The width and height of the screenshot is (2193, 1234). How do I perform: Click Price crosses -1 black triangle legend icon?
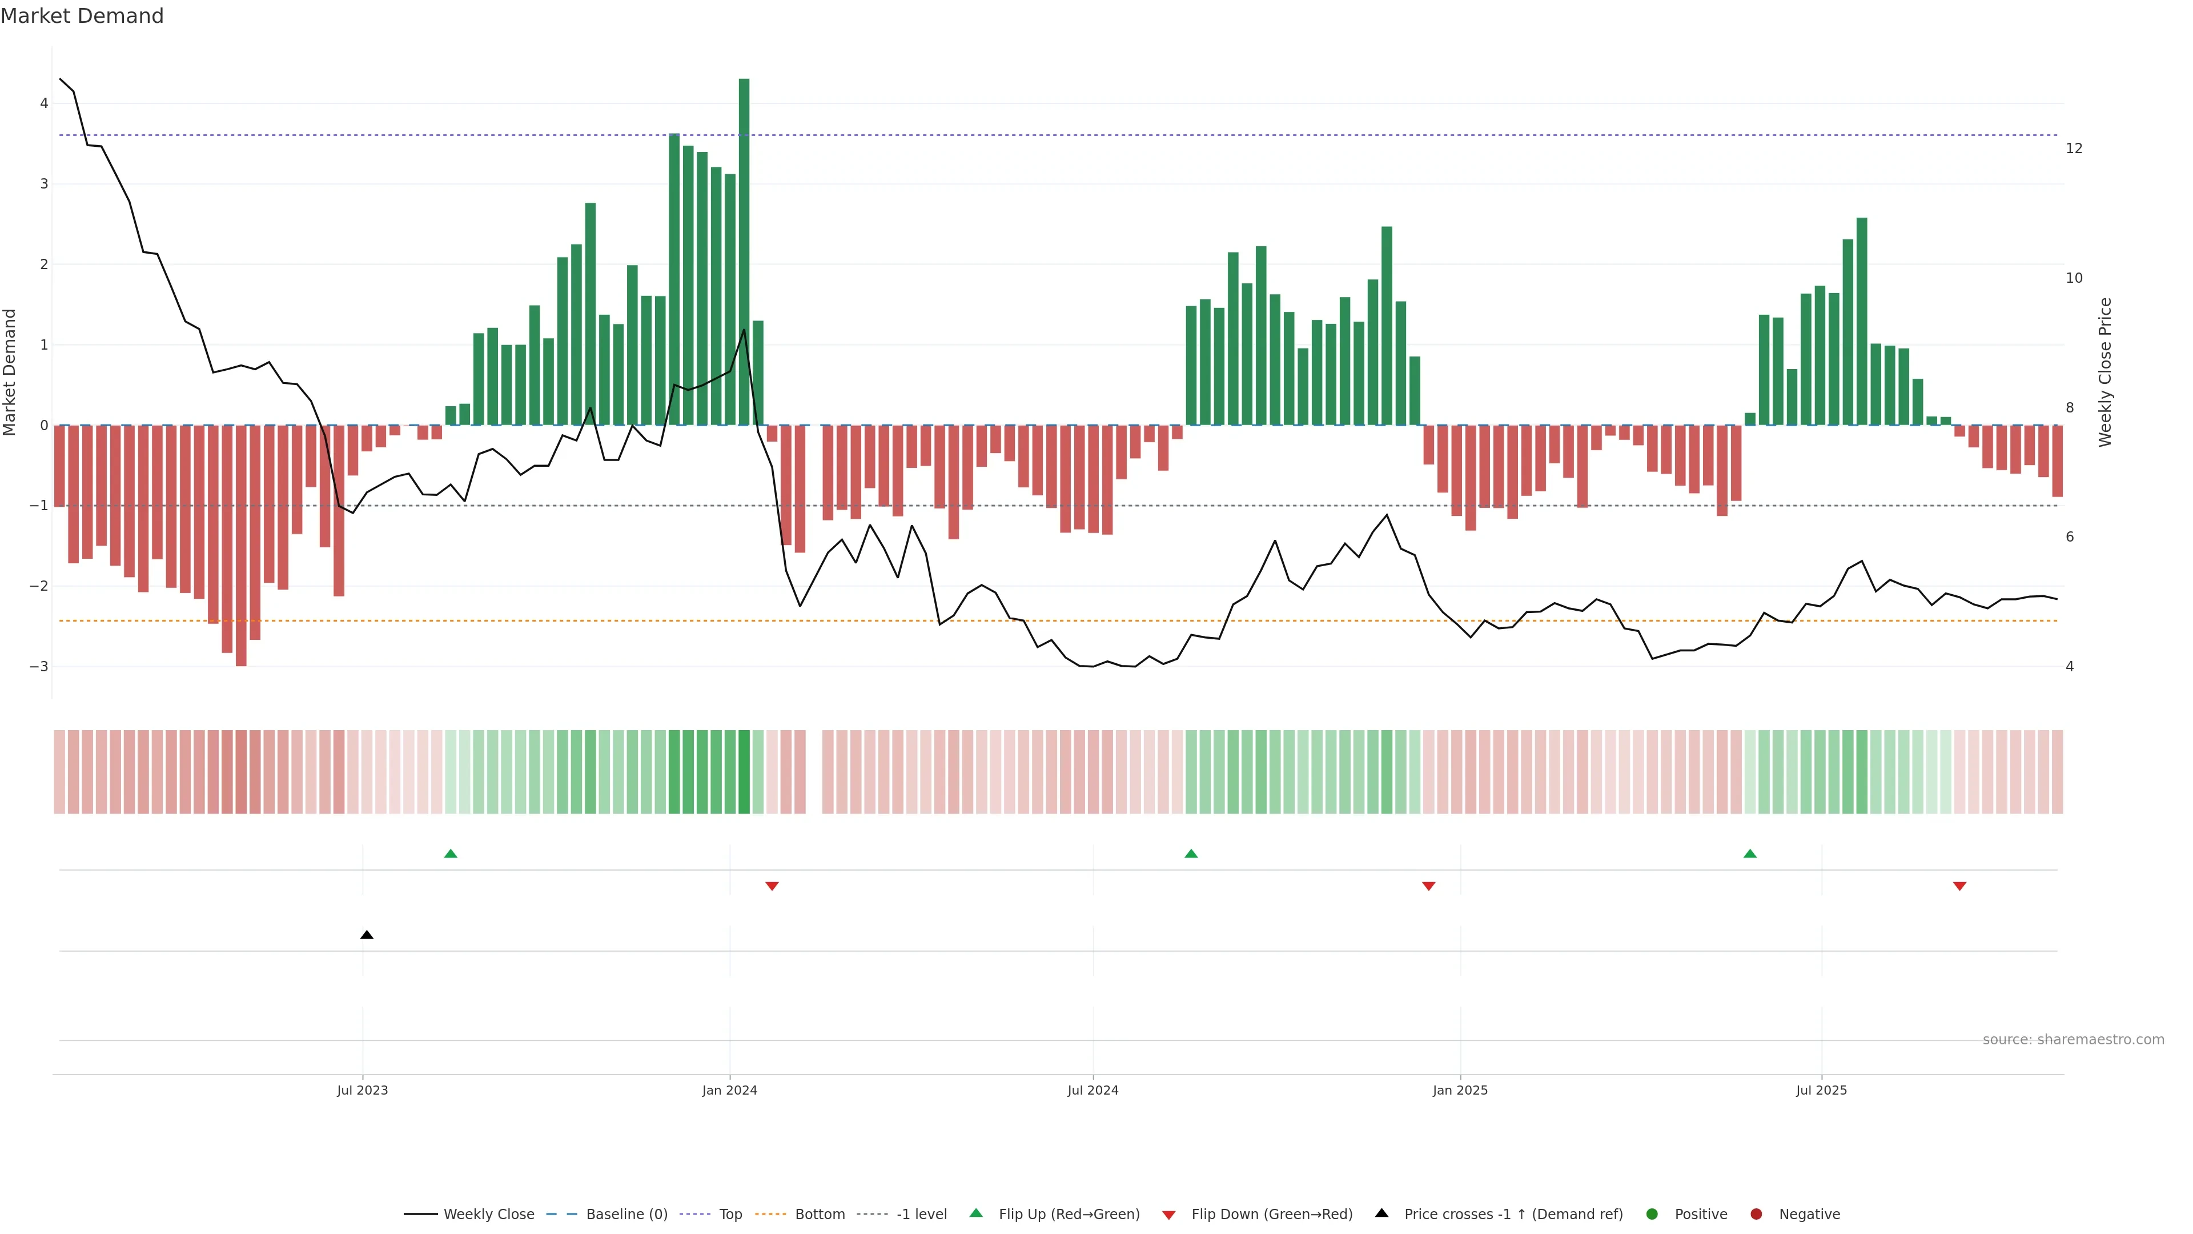click(1381, 1213)
